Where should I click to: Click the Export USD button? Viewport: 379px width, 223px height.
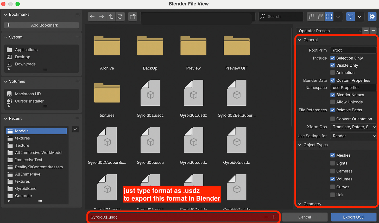(x=353, y=217)
